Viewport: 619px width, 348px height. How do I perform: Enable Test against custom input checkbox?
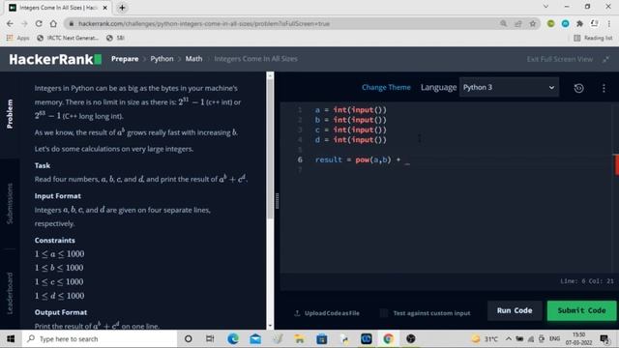(x=383, y=313)
